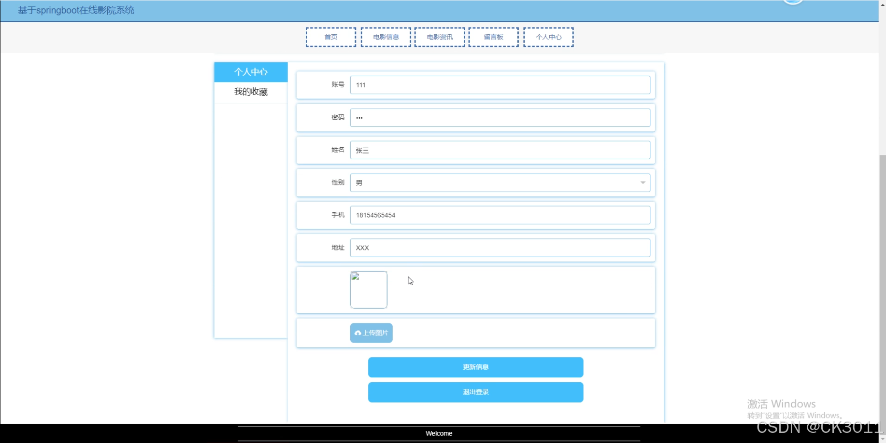Select 个人中心 in the left sidebar

click(x=251, y=72)
